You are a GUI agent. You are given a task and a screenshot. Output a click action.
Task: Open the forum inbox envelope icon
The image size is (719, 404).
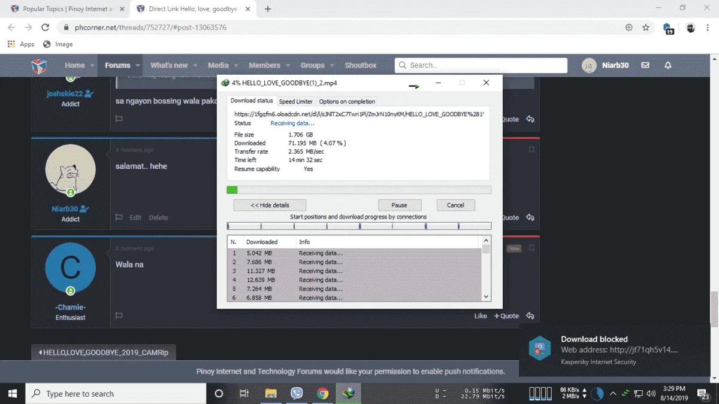click(x=645, y=65)
